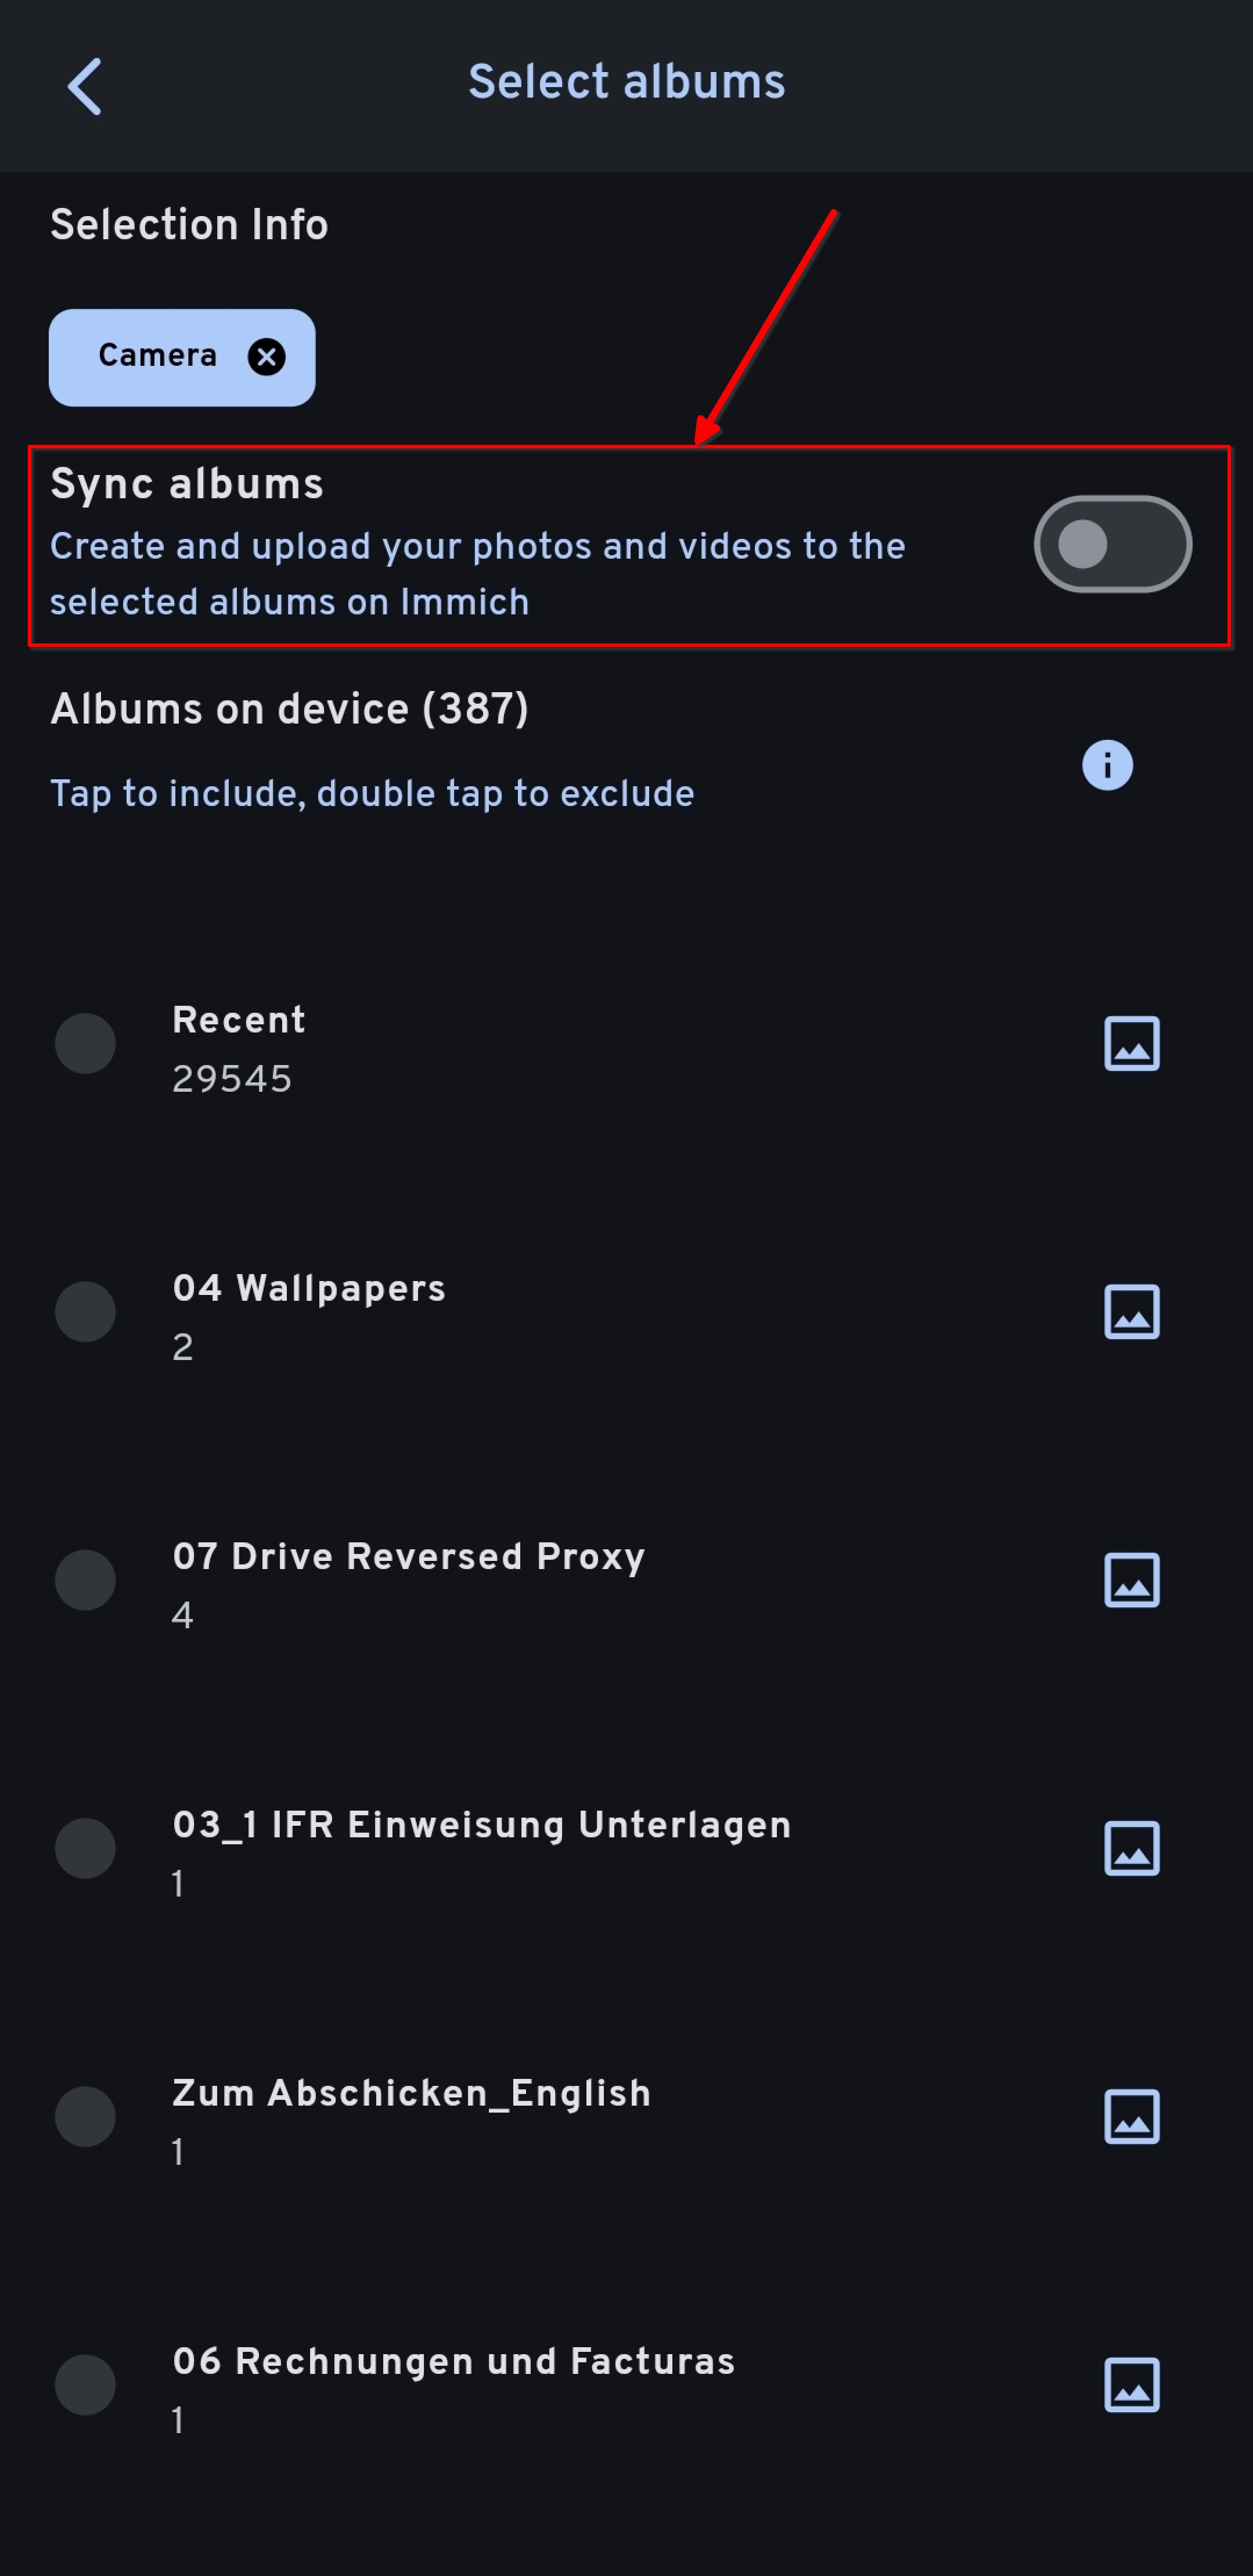Tap the Zum Abschicken_English album name
The height and width of the screenshot is (2576, 1253).
pos(411,2093)
